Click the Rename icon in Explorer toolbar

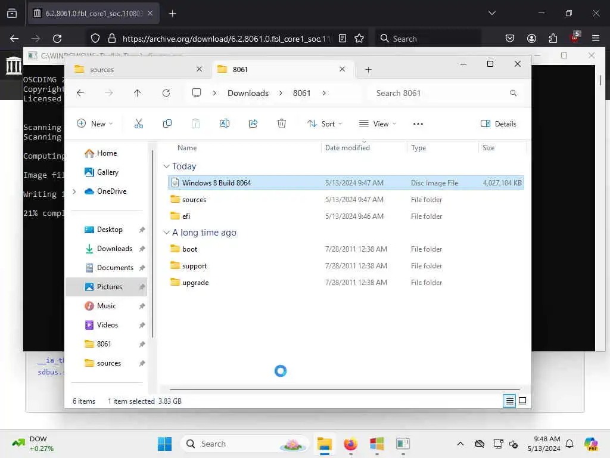click(225, 124)
